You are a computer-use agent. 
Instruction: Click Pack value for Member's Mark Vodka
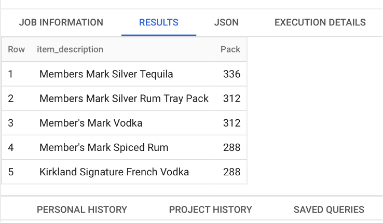click(x=231, y=123)
